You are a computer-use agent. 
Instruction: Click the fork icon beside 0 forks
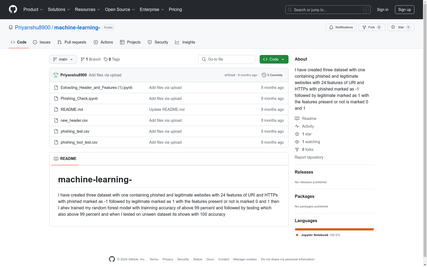pyautogui.click(x=297, y=150)
